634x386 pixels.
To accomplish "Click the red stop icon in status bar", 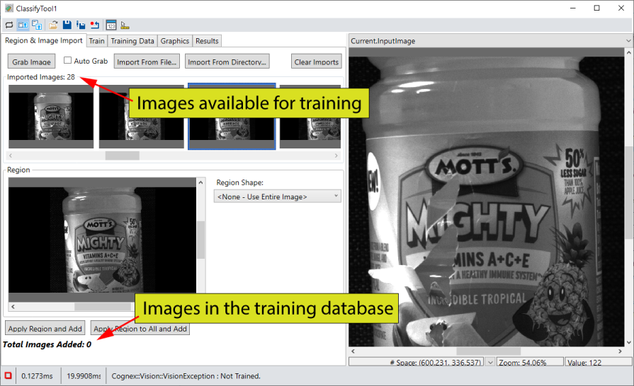I will [x=8, y=375].
